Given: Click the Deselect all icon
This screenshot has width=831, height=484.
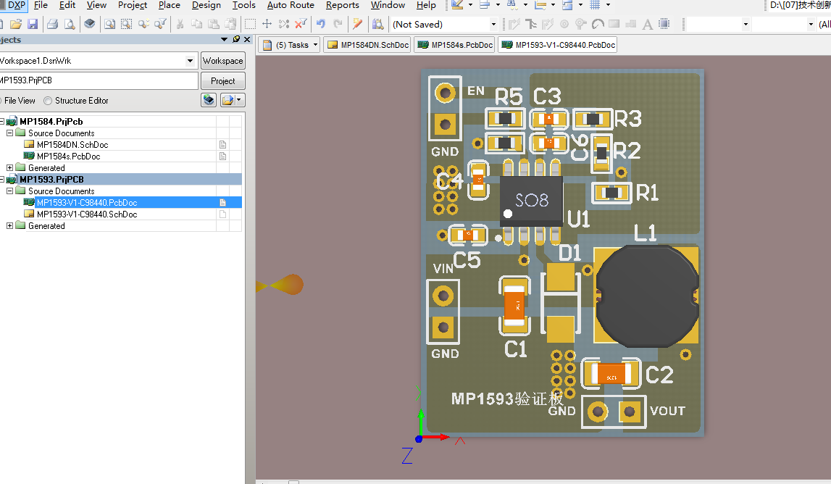Looking at the screenshot, I should pos(284,24).
